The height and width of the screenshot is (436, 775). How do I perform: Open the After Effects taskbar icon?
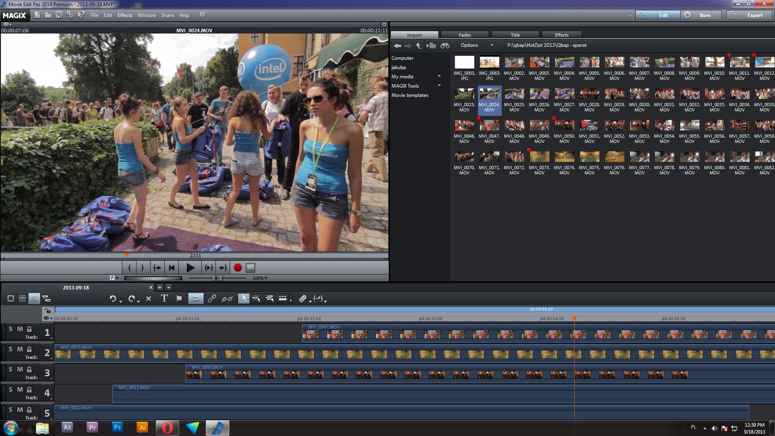coord(67,427)
